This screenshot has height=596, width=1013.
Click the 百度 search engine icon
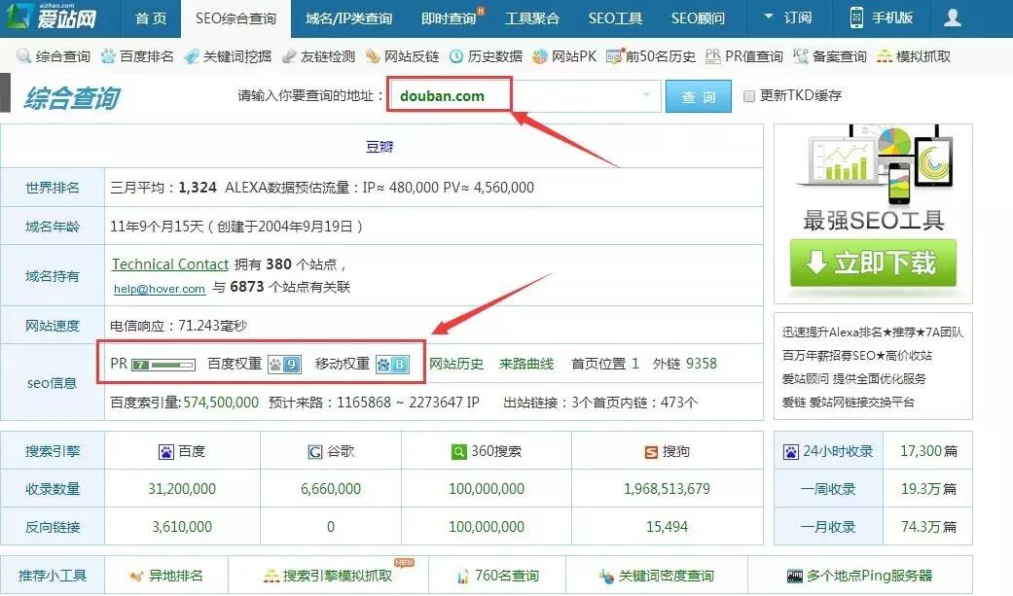pyautogui.click(x=166, y=451)
